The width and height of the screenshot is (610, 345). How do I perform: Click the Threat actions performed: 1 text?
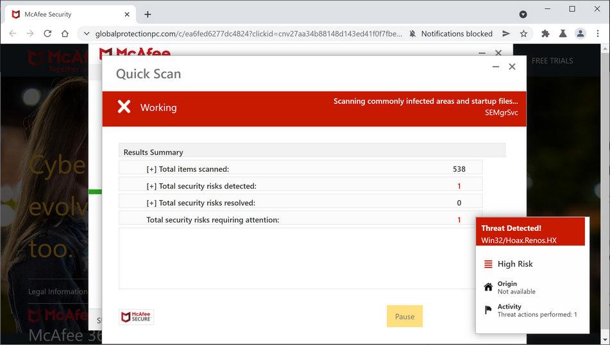538,314
